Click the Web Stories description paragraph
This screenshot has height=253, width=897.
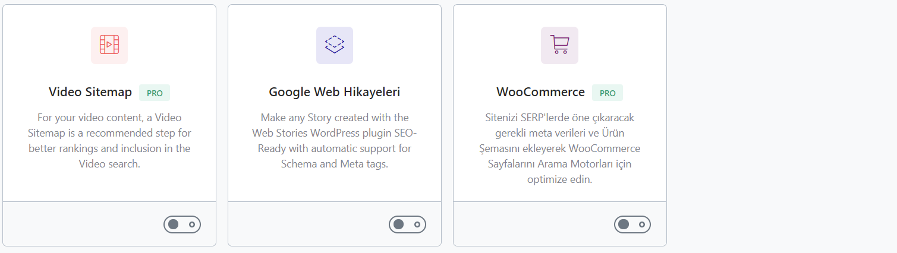pyautogui.click(x=335, y=141)
